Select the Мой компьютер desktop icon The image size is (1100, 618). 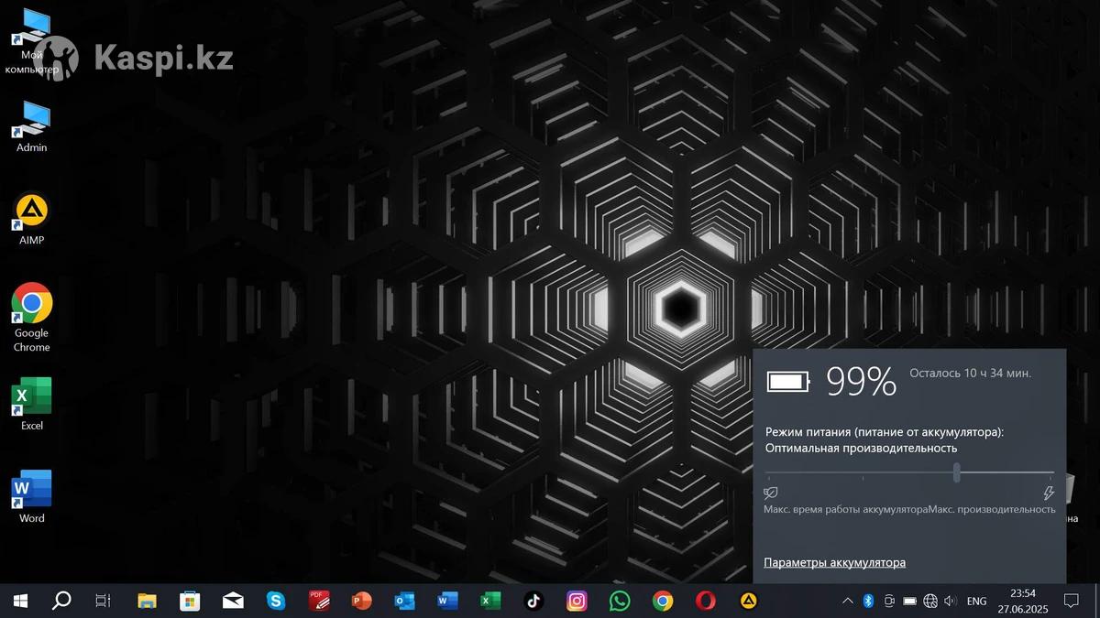click(x=32, y=42)
